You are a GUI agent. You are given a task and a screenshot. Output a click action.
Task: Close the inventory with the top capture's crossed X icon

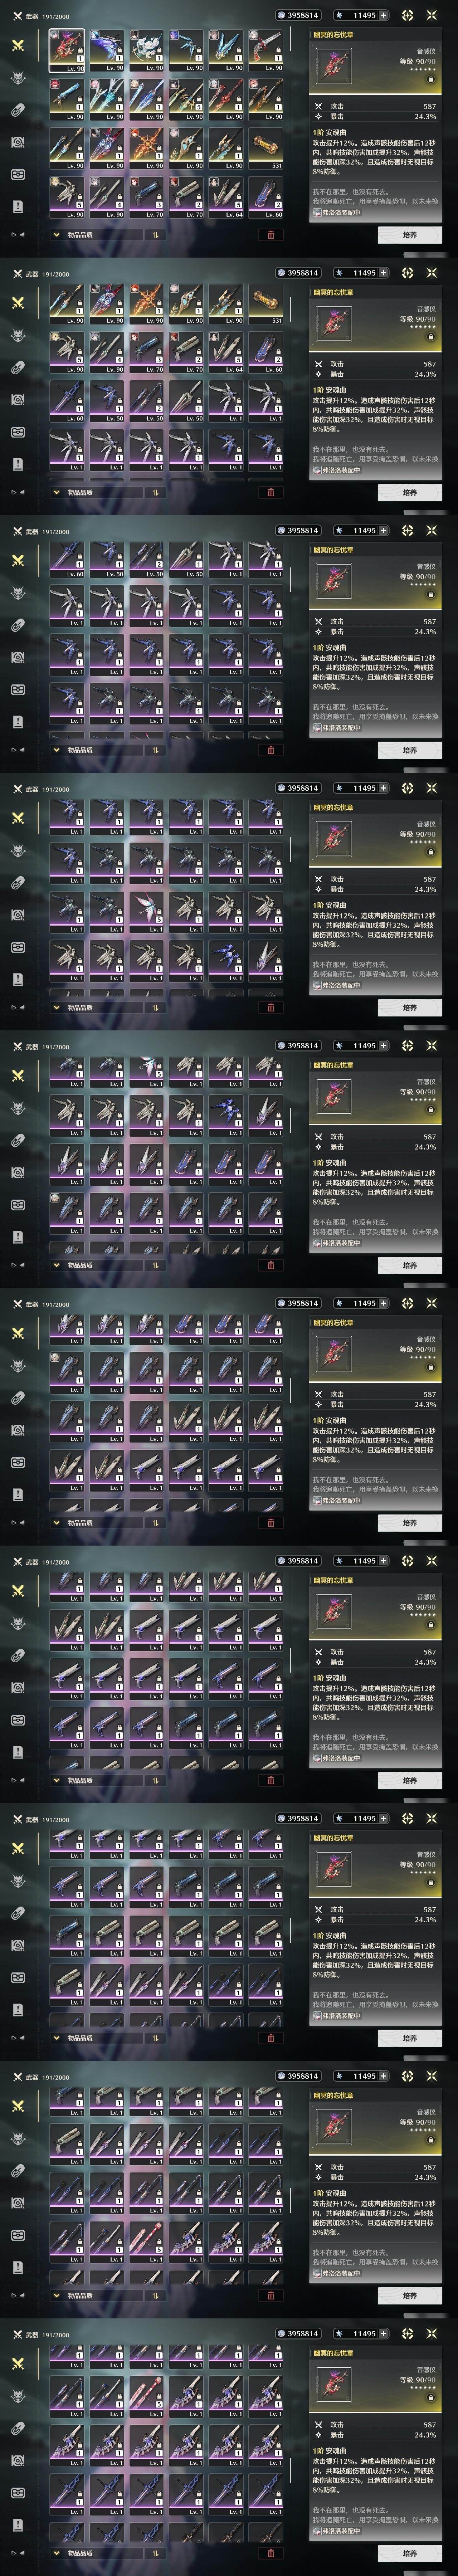click(x=432, y=15)
